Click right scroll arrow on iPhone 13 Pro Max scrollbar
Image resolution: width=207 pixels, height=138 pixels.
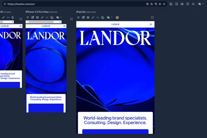(60, 22)
